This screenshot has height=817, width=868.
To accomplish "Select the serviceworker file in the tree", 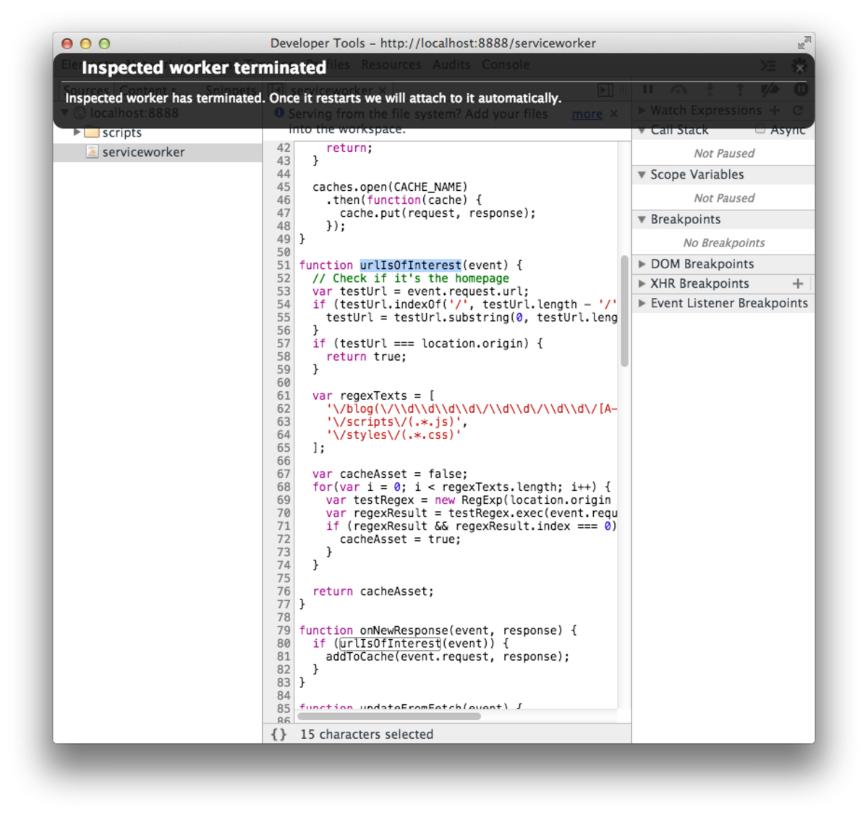I will (x=157, y=152).
